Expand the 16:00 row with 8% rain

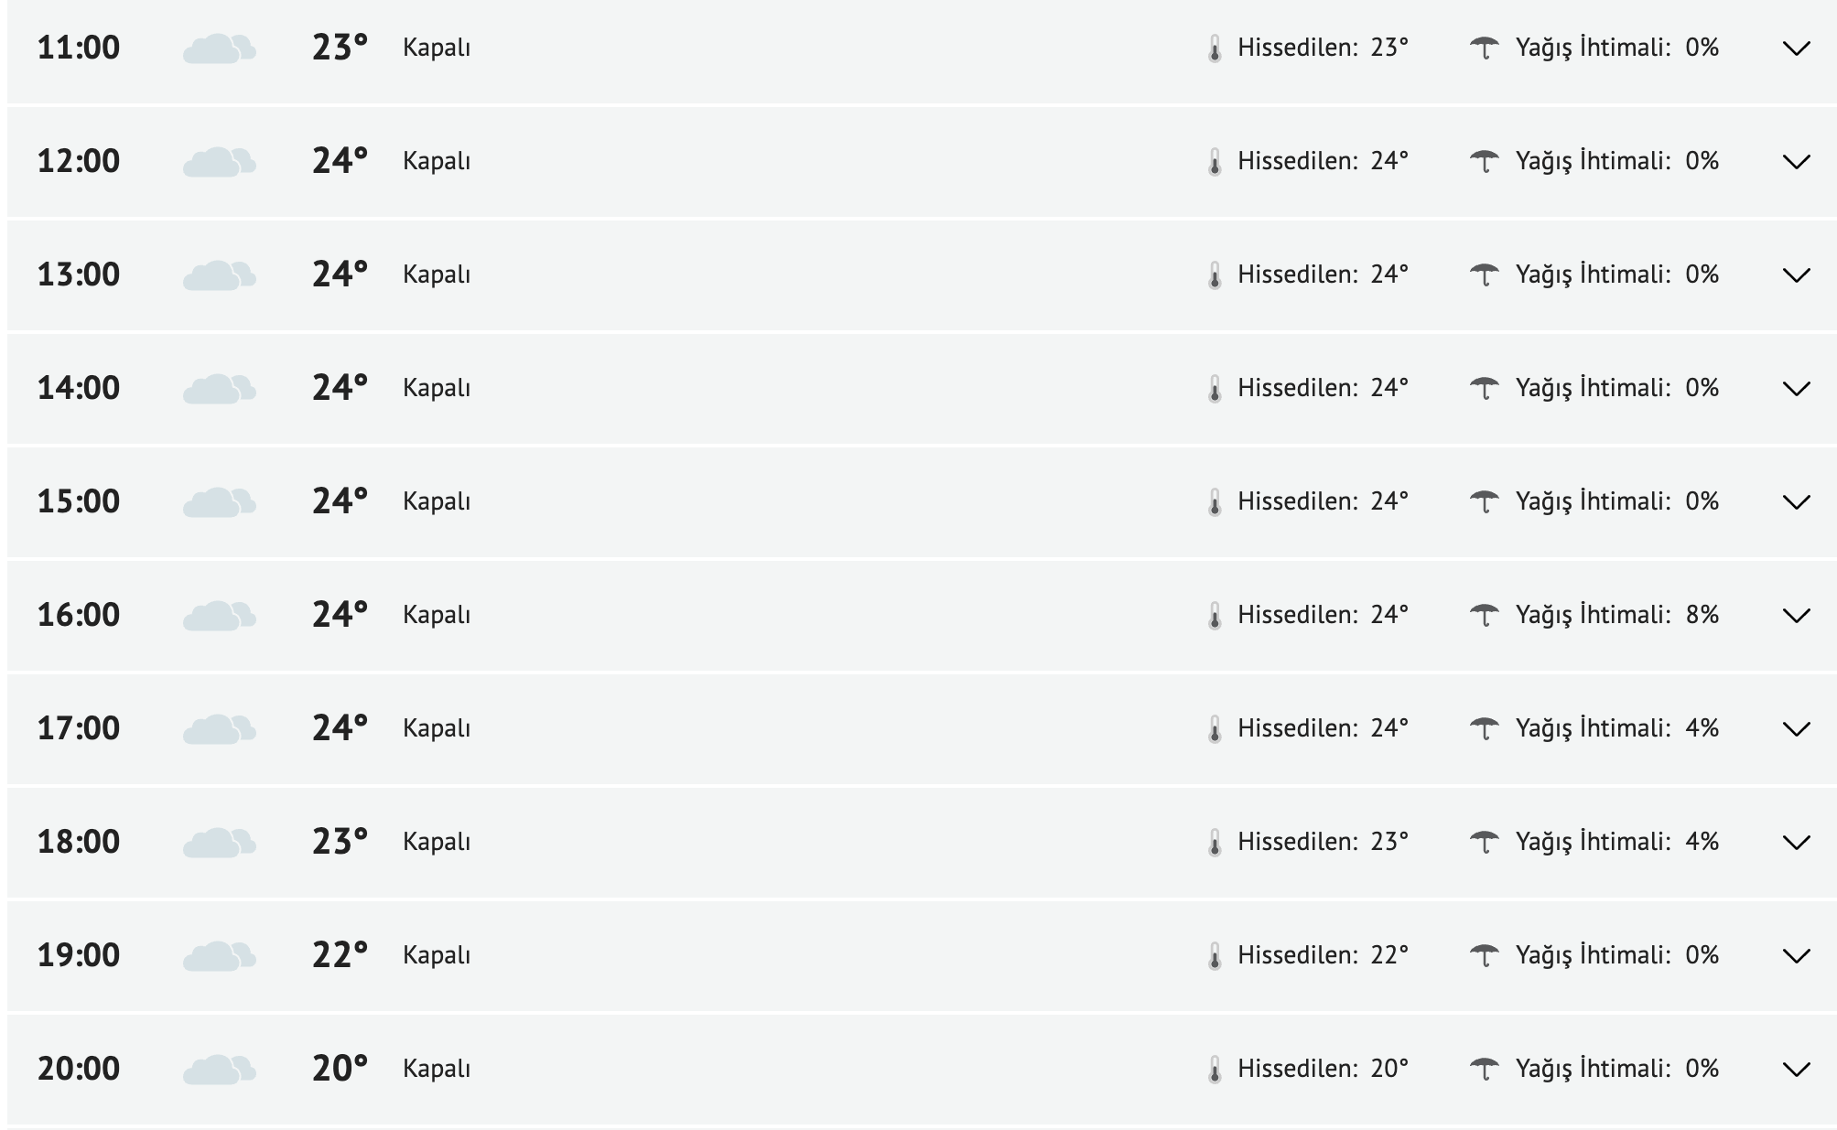1797,616
